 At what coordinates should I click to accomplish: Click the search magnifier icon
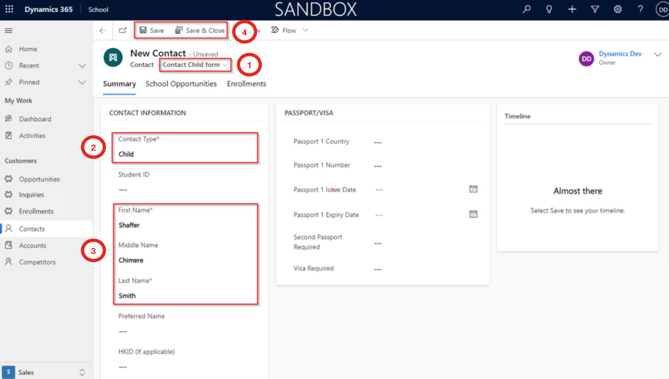(527, 9)
